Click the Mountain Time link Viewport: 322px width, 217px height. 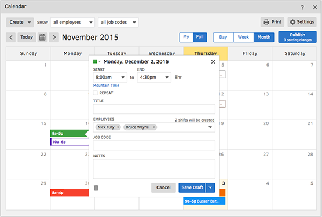106,86
